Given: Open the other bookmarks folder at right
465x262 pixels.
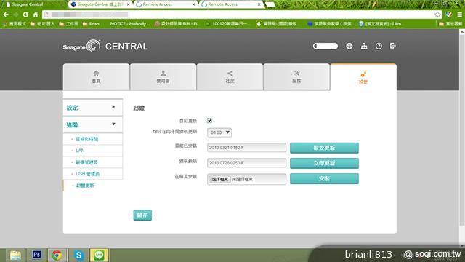Looking at the screenshot, I should click(x=450, y=24).
